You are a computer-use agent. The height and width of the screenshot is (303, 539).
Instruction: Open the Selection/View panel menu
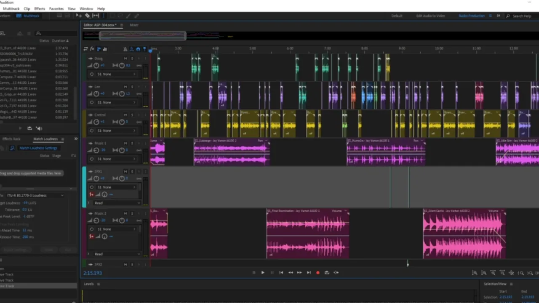511,284
